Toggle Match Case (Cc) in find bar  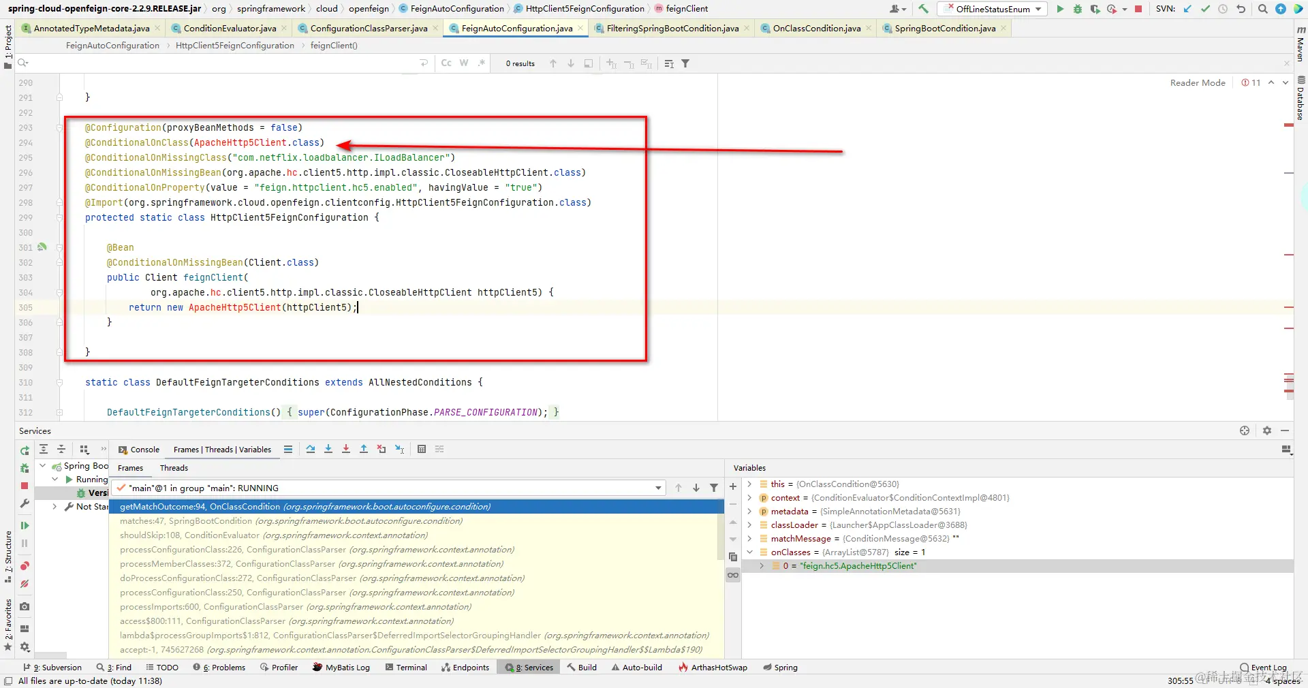click(446, 63)
